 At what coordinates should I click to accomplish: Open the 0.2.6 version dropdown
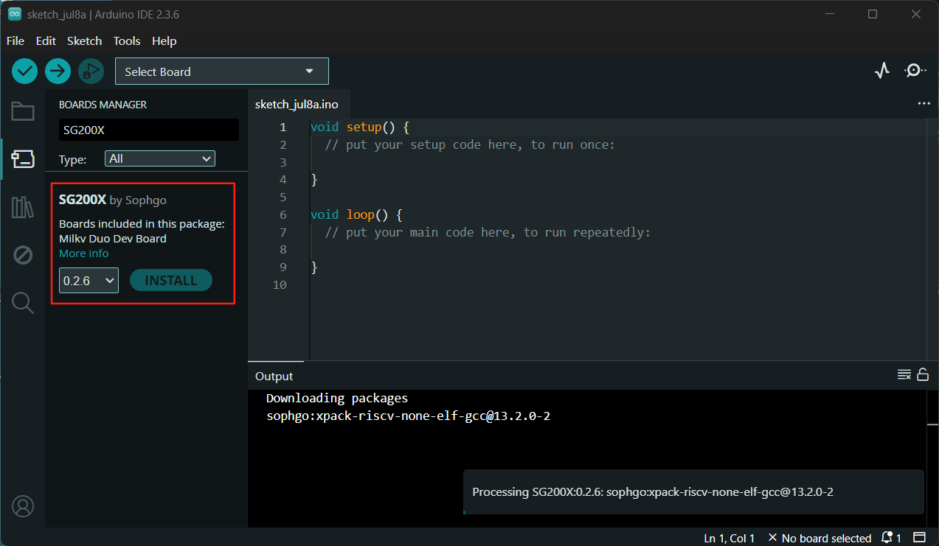pyautogui.click(x=89, y=280)
